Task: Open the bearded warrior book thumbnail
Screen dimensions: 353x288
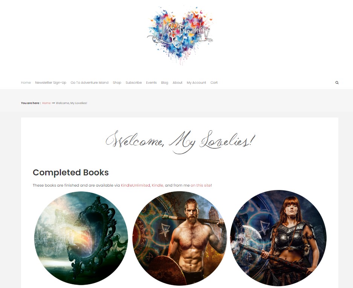Action: 180,238
